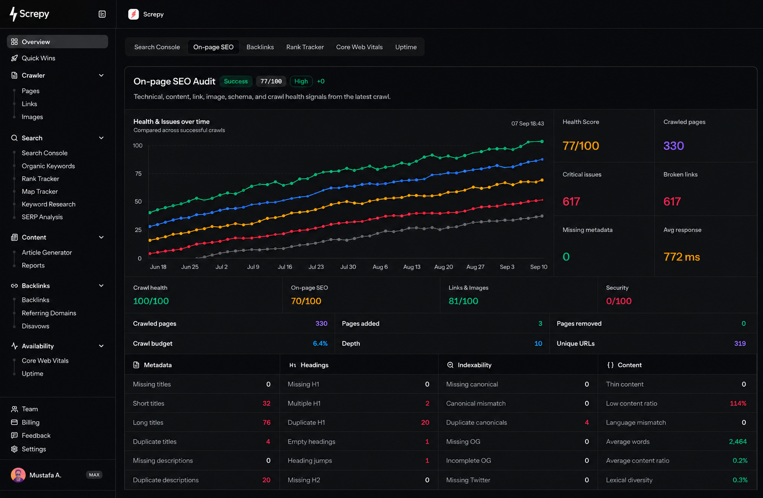The width and height of the screenshot is (763, 498).
Task: Click the Content section icon
Action: pos(14,237)
